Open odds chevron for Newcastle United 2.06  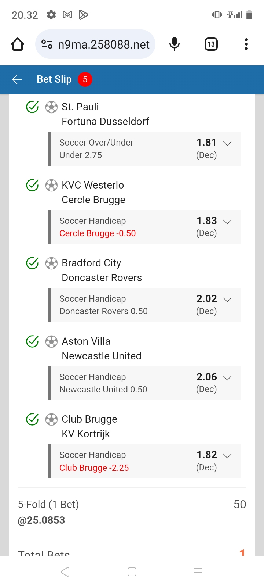[x=227, y=378]
